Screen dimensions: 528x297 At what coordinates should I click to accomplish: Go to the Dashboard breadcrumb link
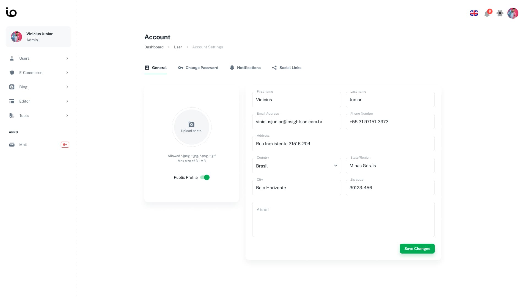tap(154, 47)
